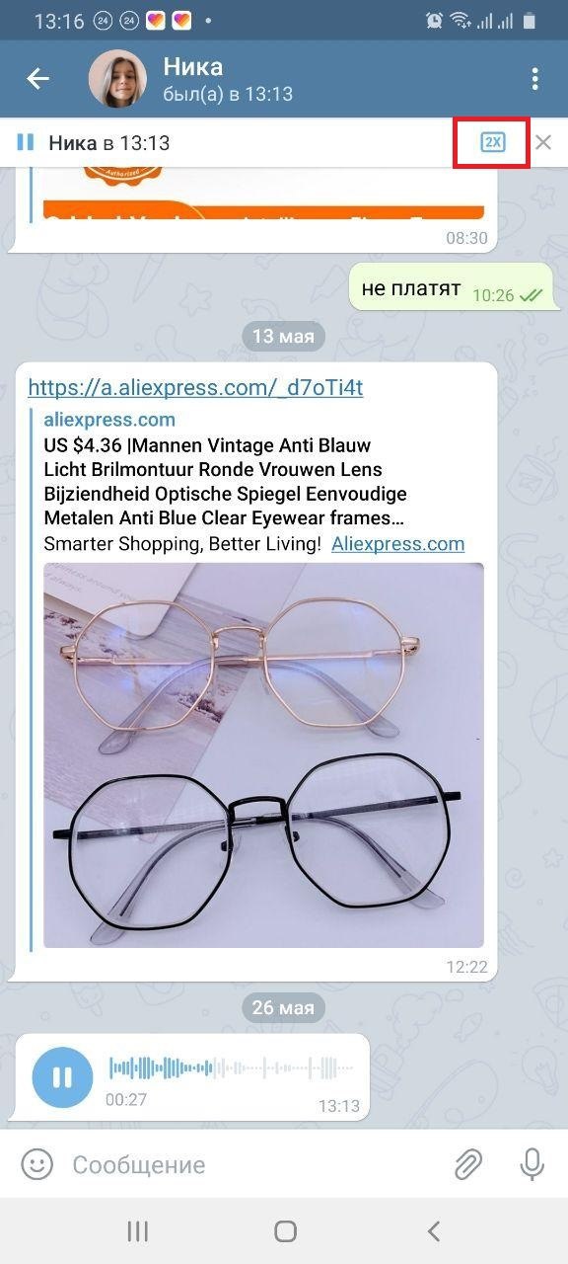The image size is (568, 1264).
Task: Open the emoji picker icon
Action: [36, 1164]
